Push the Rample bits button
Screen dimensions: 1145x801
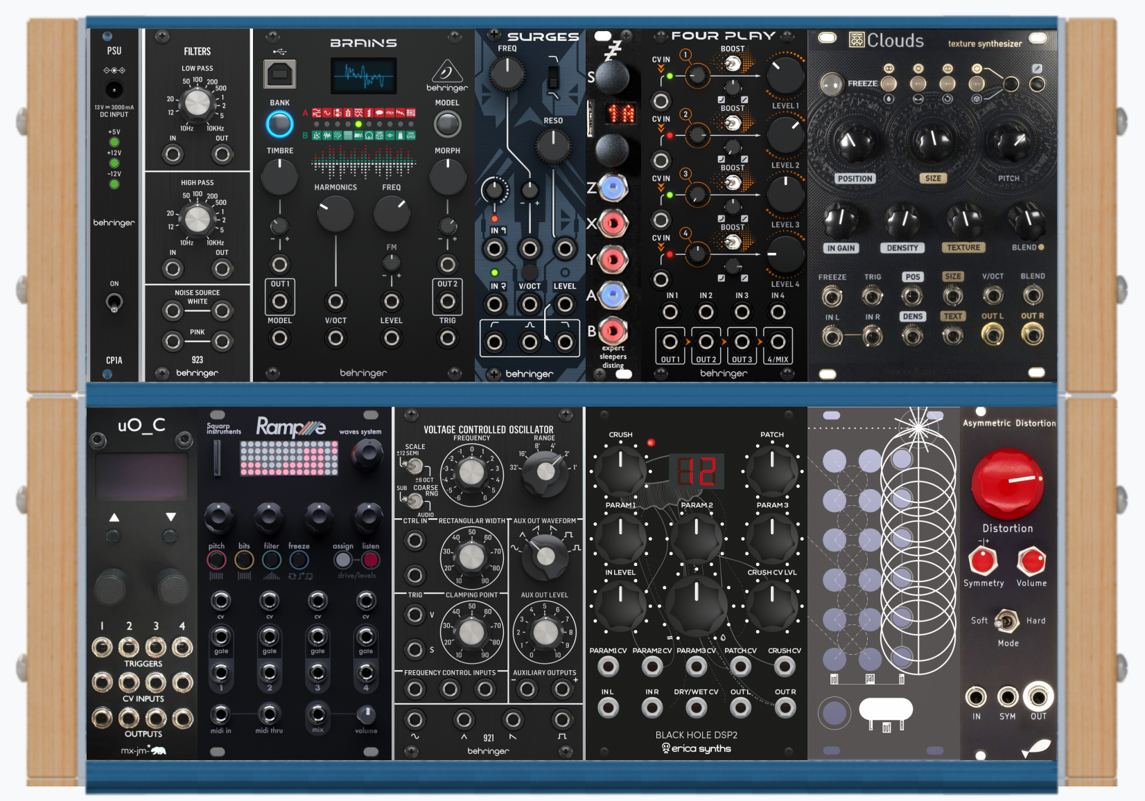tap(244, 559)
